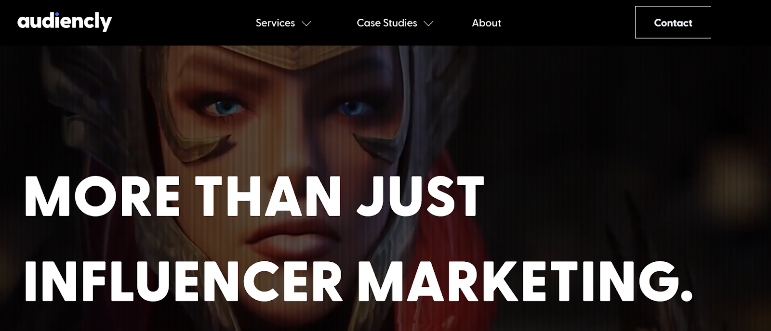This screenshot has height=331, width=771.
Task: Expand the Services chevron arrow
Action: coord(306,23)
